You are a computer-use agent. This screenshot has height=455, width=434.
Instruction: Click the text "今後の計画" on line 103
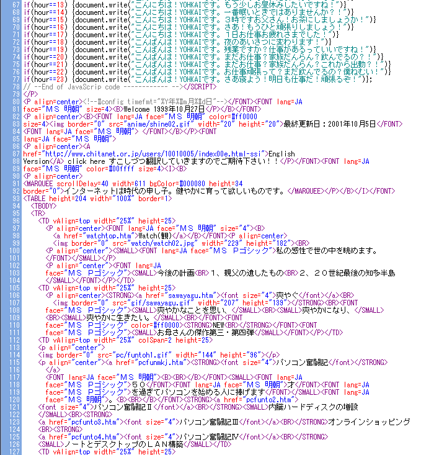coord(175,273)
